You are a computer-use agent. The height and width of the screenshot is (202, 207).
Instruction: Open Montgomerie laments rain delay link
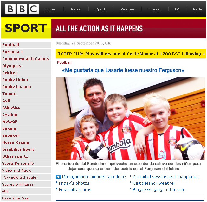coord(94,177)
